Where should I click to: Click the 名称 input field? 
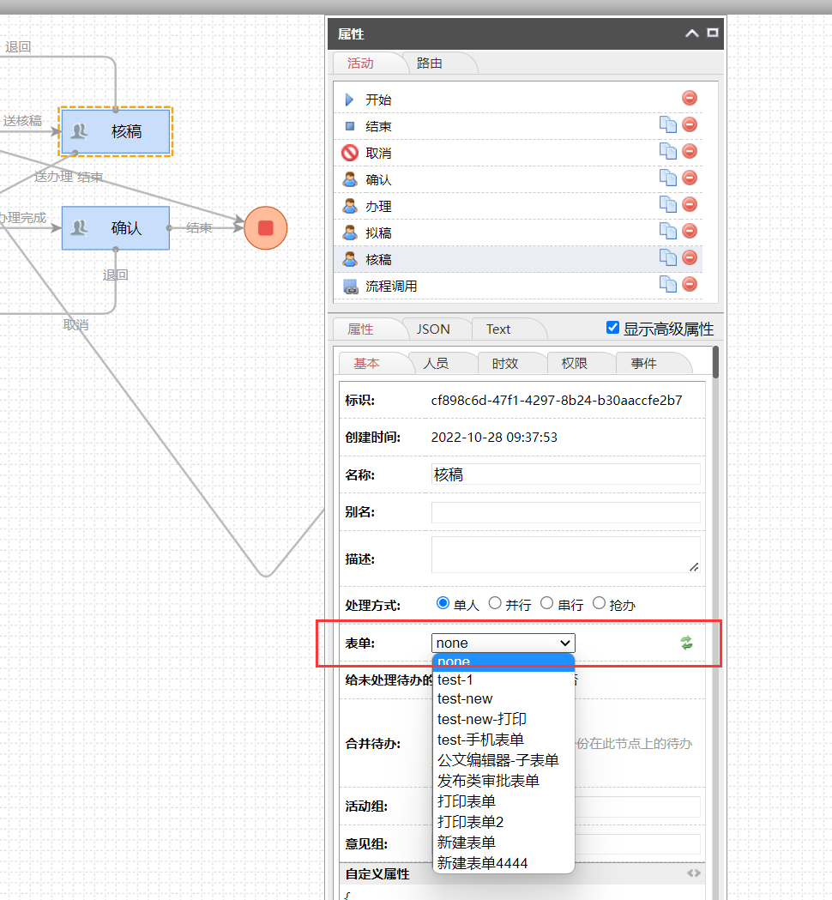point(566,474)
